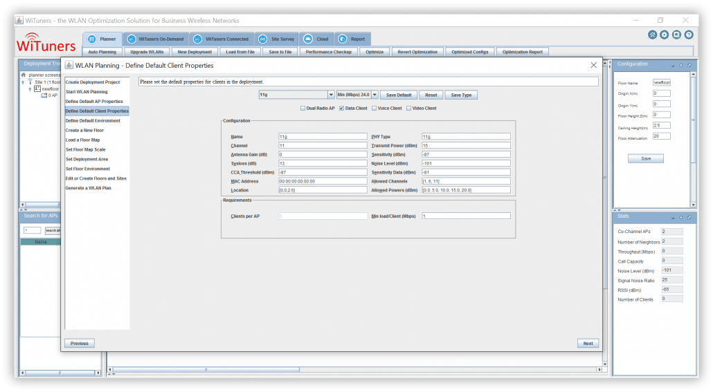Open the Cloud tab
The width and height of the screenshot is (713, 392).
[316, 39]
